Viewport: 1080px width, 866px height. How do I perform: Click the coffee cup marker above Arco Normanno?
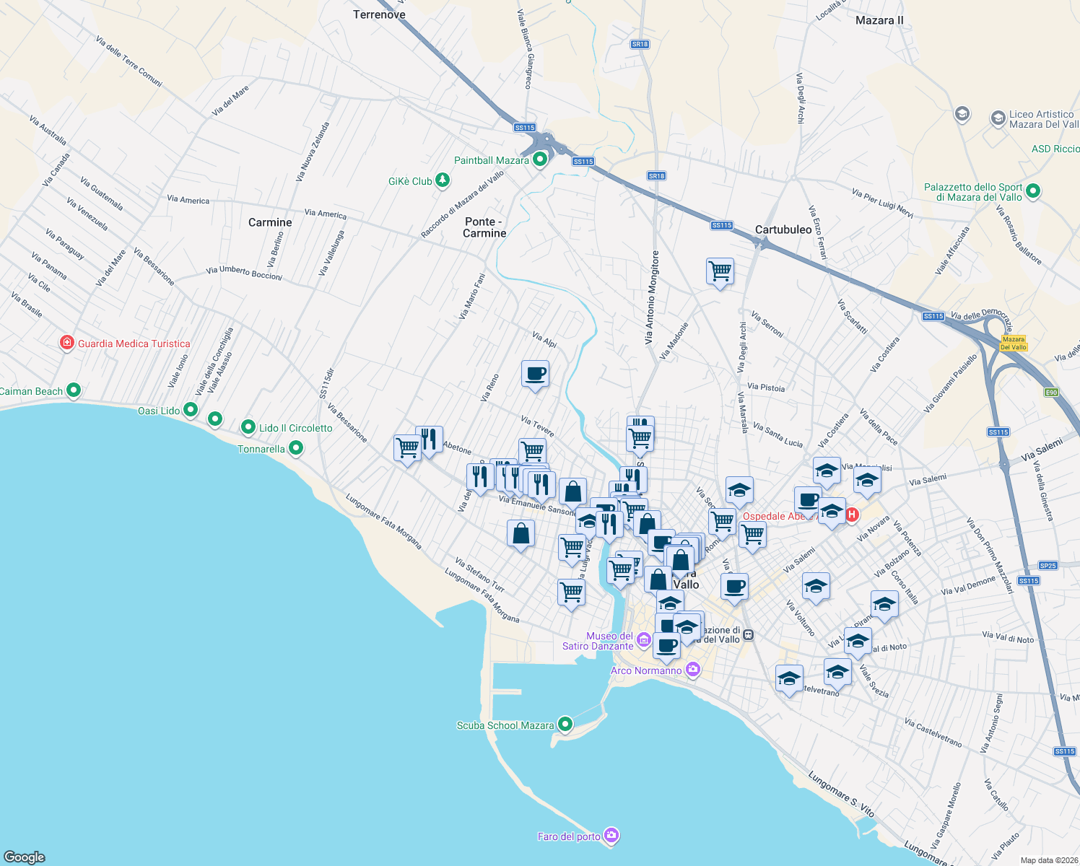tap(667, 646)
